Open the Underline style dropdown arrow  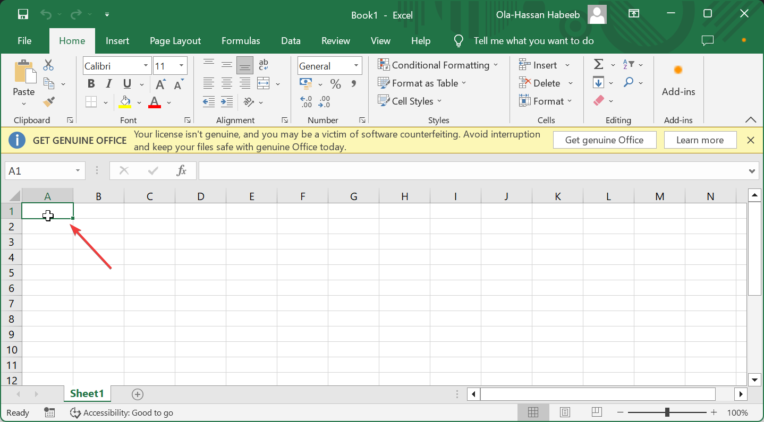[x=142, y=84]
